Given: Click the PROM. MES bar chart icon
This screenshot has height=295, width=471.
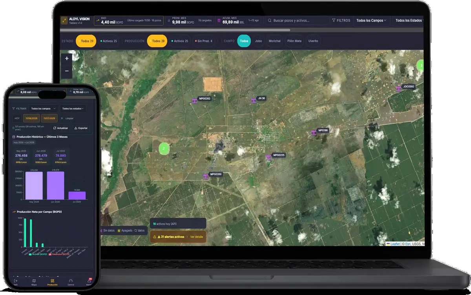Looking at the screenshot, I should pos(169,20).
